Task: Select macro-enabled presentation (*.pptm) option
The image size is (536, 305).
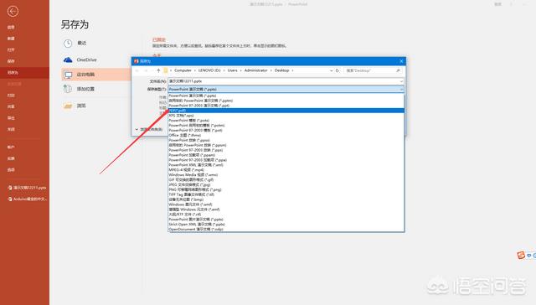Action: [x=286, y=101]
